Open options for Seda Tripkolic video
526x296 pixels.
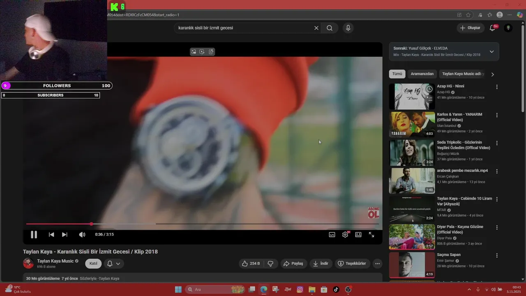tap(497, 143)
